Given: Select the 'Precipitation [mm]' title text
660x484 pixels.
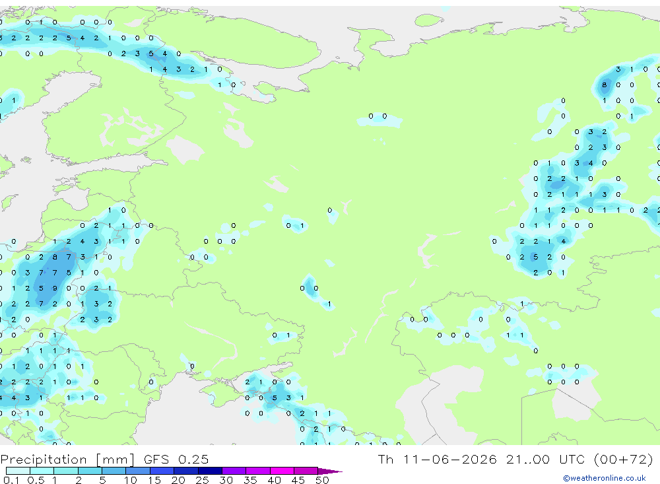Looking at the screenshot, I should point(67,460).
